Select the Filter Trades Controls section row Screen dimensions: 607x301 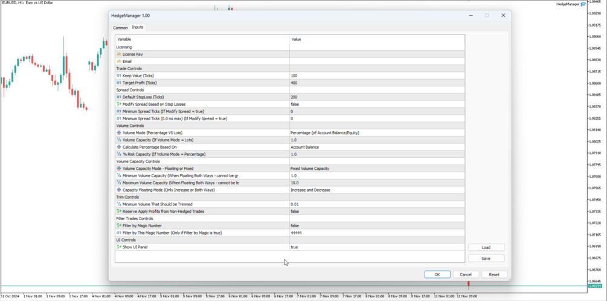pyautogui.click(x=290, y=218)
